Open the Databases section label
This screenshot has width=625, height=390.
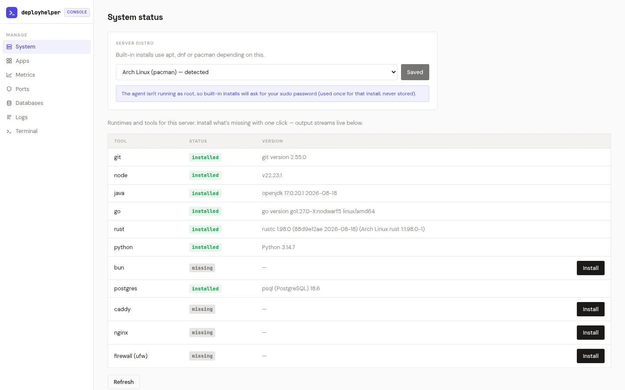pyautogui.click(x=30, y=103)
